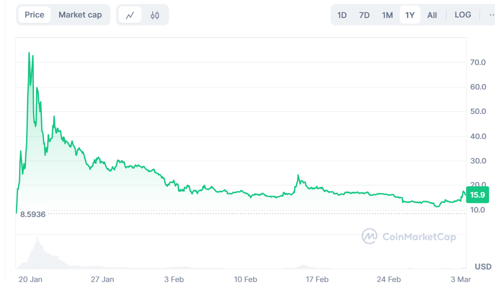Select the Price tab

point(34,15)
